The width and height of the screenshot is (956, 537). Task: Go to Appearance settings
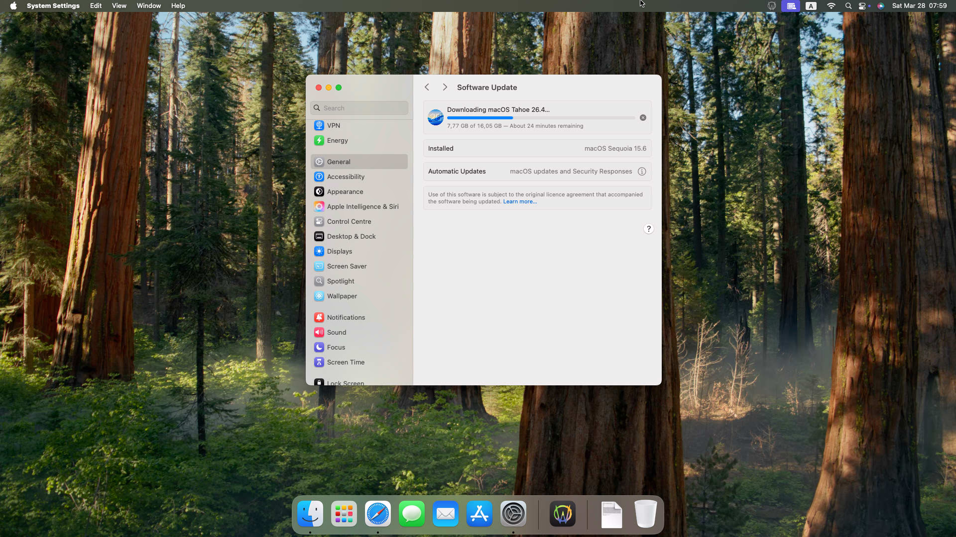(x=359, y=192)
